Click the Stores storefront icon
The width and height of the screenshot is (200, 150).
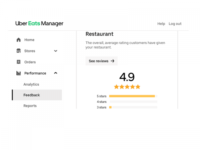(18, 51)
